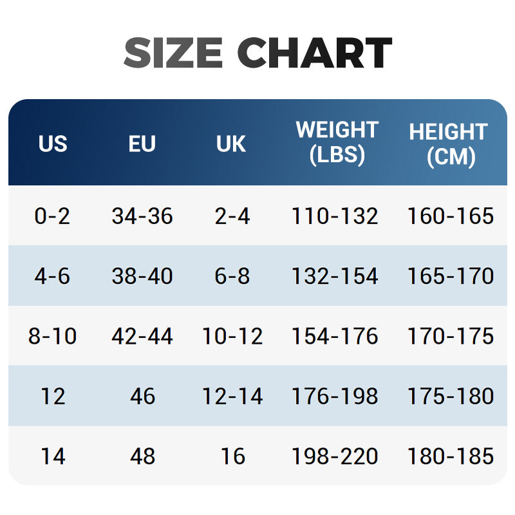Click the UK column header
515x515 pixels.
232,144
